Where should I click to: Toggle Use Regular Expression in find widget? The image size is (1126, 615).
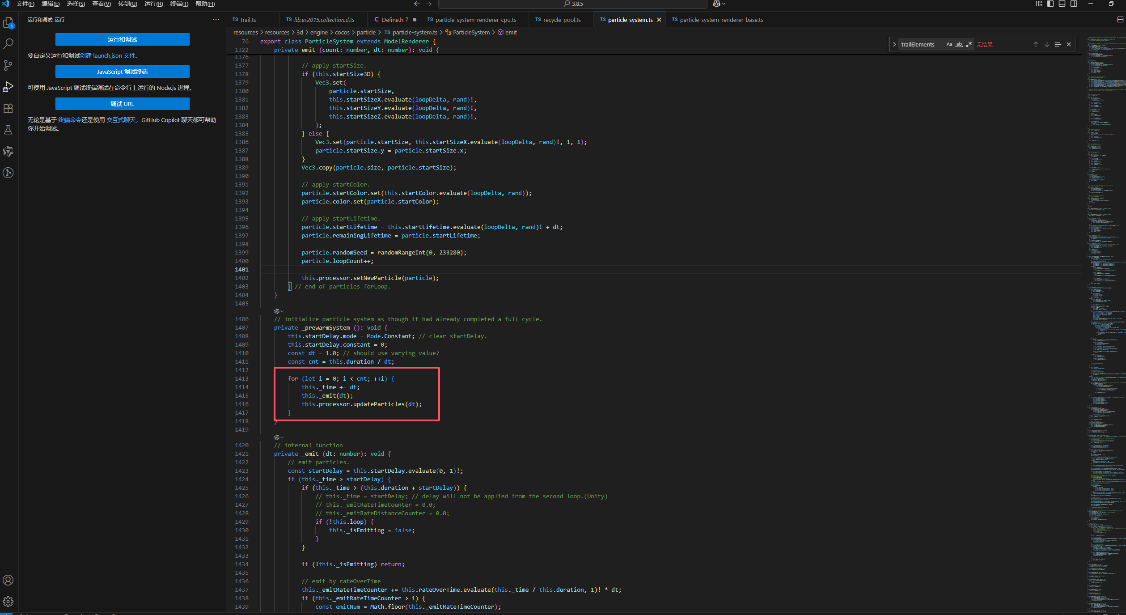(969, 44)
